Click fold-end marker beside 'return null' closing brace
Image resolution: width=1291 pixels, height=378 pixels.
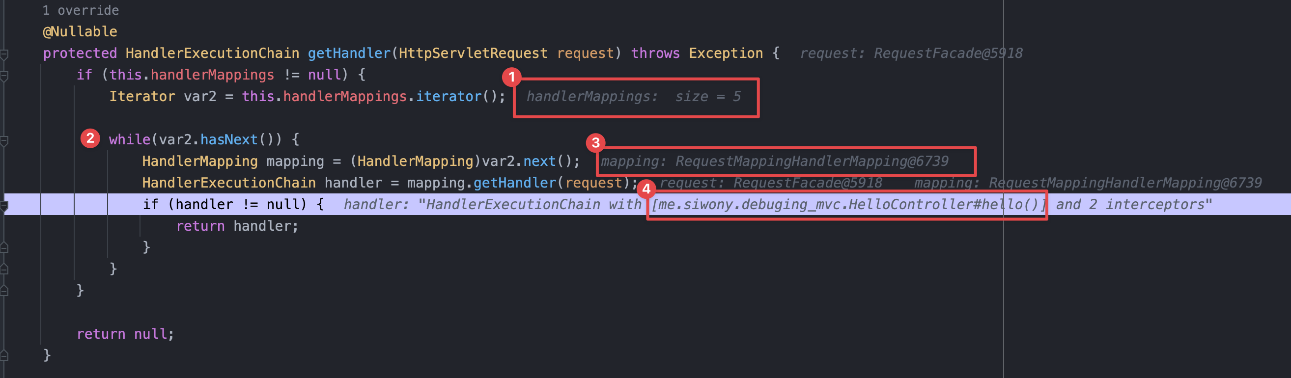point(4,356)
